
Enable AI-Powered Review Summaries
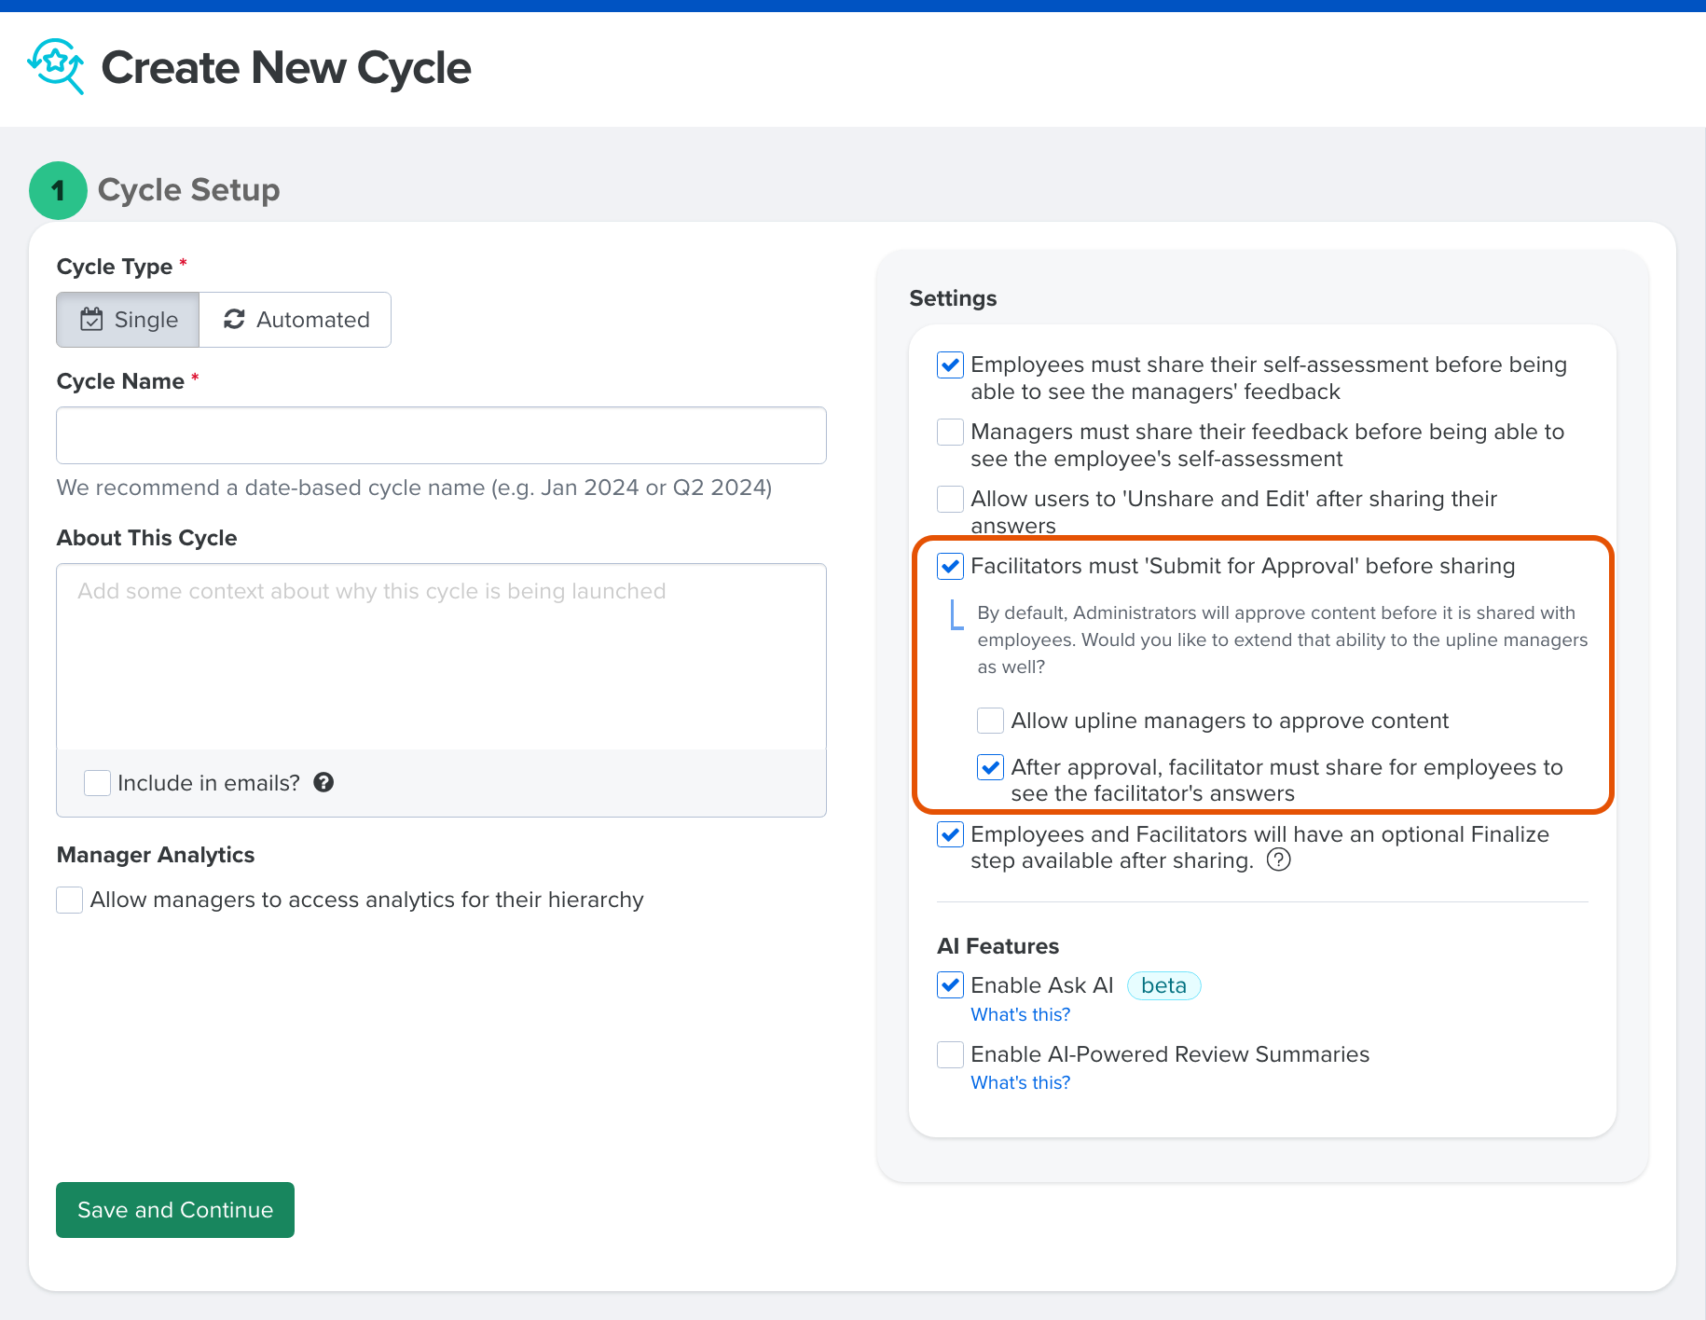949,1054
